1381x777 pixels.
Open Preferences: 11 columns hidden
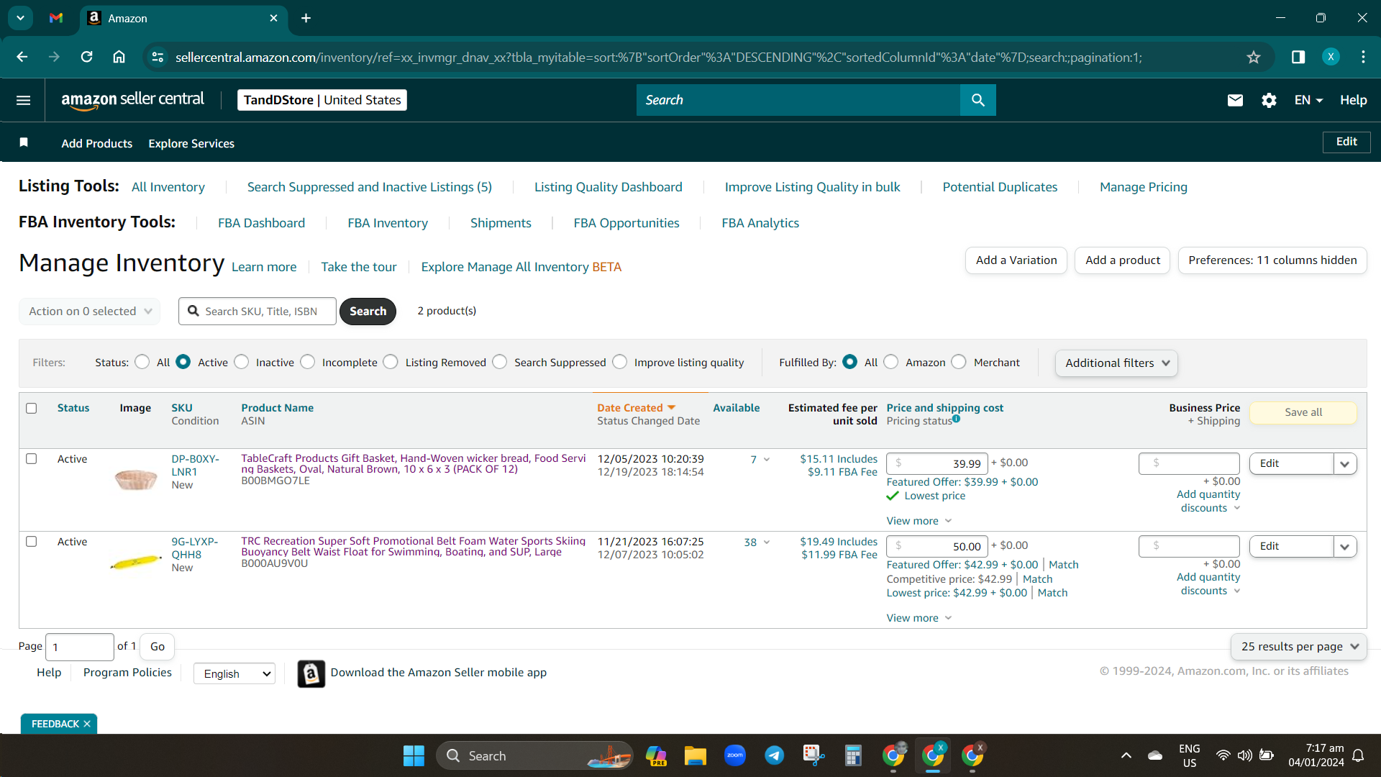coord(1272,260)
